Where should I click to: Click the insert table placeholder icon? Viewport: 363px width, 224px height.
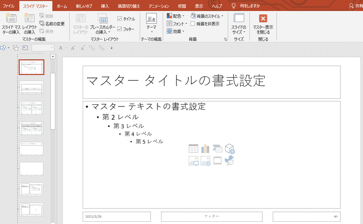(193, 148)
